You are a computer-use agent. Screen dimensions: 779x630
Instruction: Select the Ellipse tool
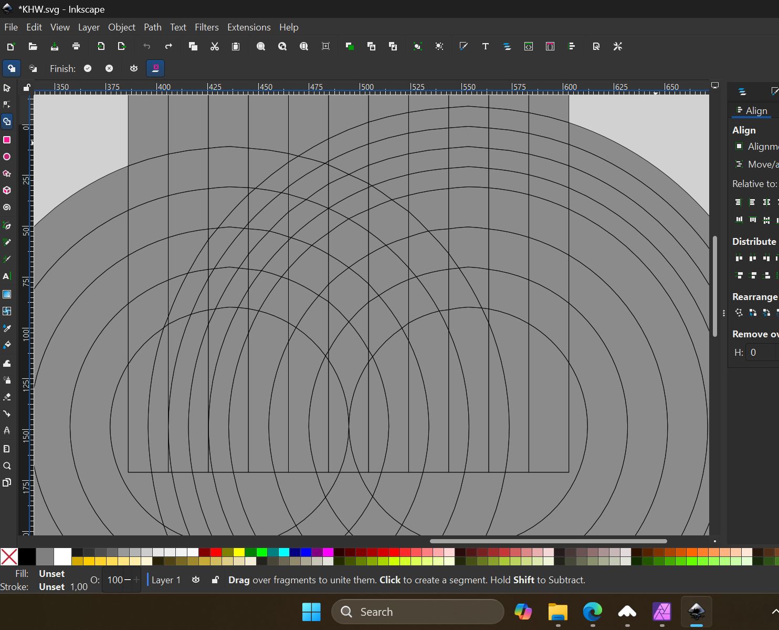[x=7, y=157]
